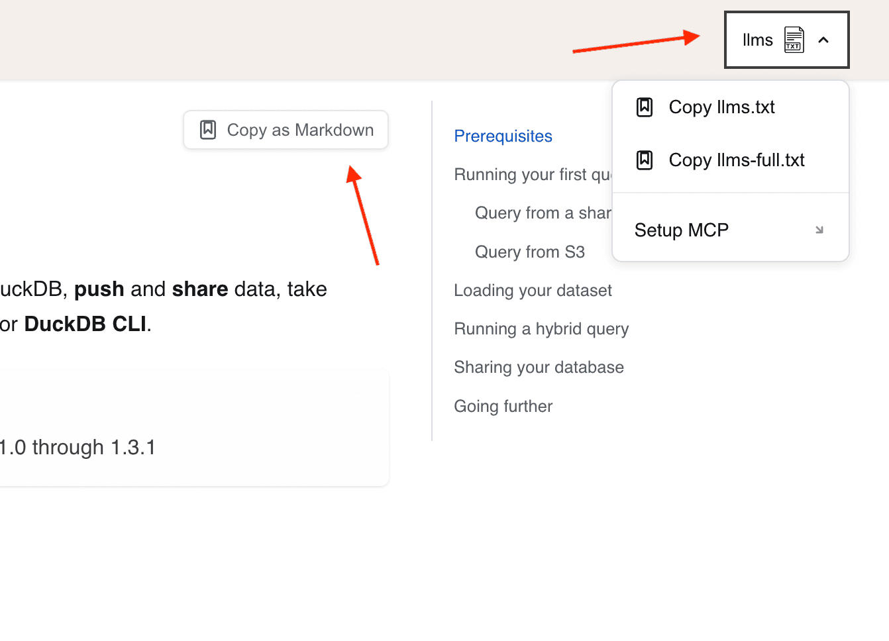Image resolution: width=889 pixels, height=641 pixels.
Task: Jump to the Prerequisites section
Action: pos(503,136)
